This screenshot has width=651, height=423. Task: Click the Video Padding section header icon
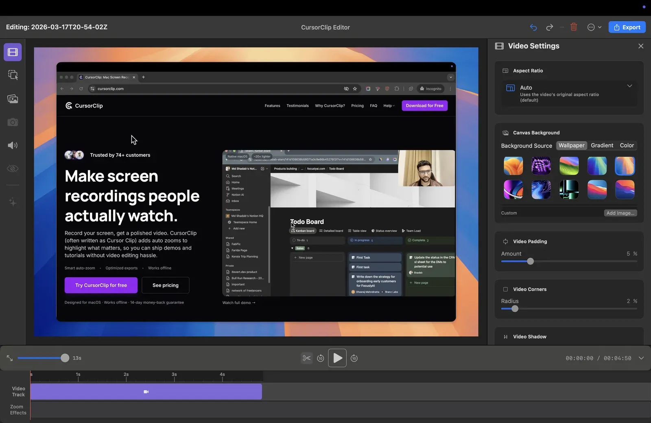coord(505,241)
